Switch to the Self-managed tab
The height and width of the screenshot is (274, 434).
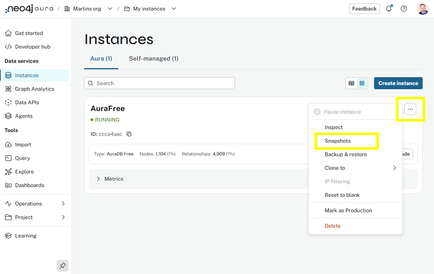coord(153,58)
